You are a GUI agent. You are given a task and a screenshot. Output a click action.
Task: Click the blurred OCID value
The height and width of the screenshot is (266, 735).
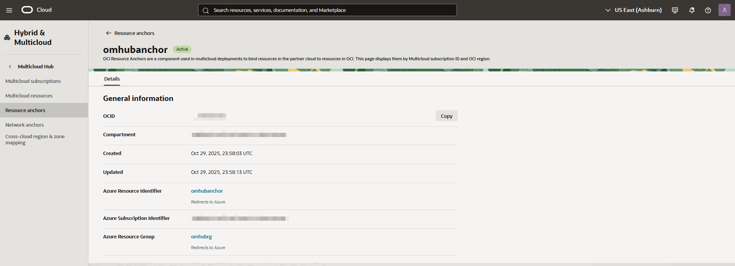(x=210, y=116)
